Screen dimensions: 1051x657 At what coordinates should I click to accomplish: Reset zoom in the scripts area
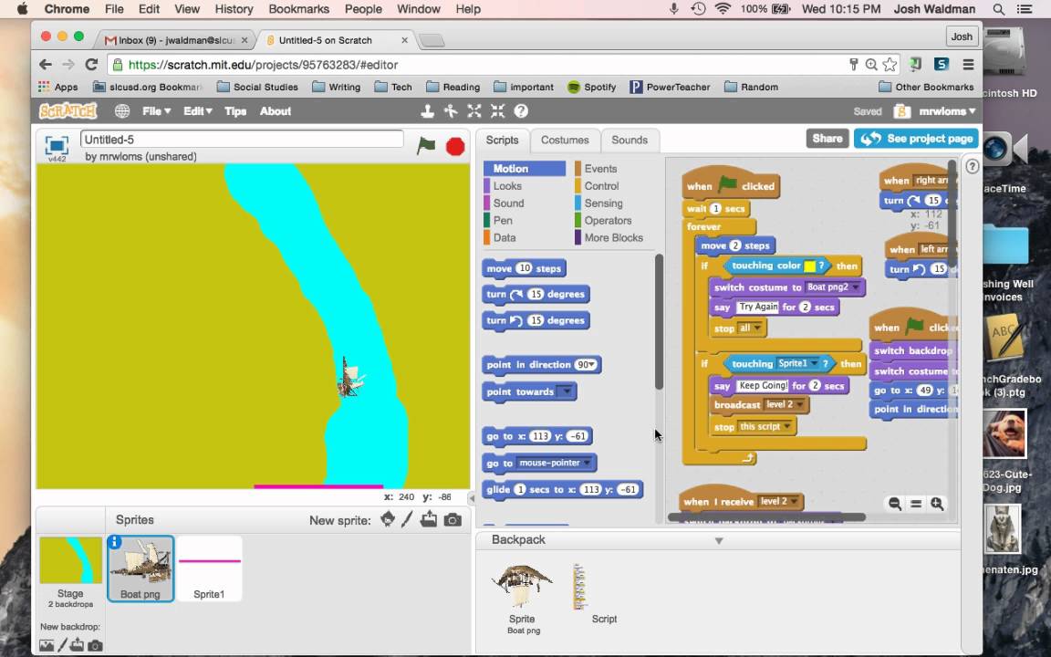916,504
